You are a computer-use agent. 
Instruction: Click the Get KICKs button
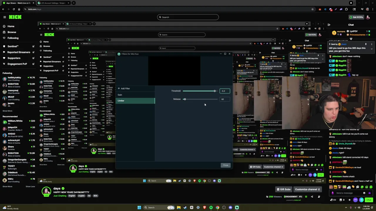click(x=356, y=17)
